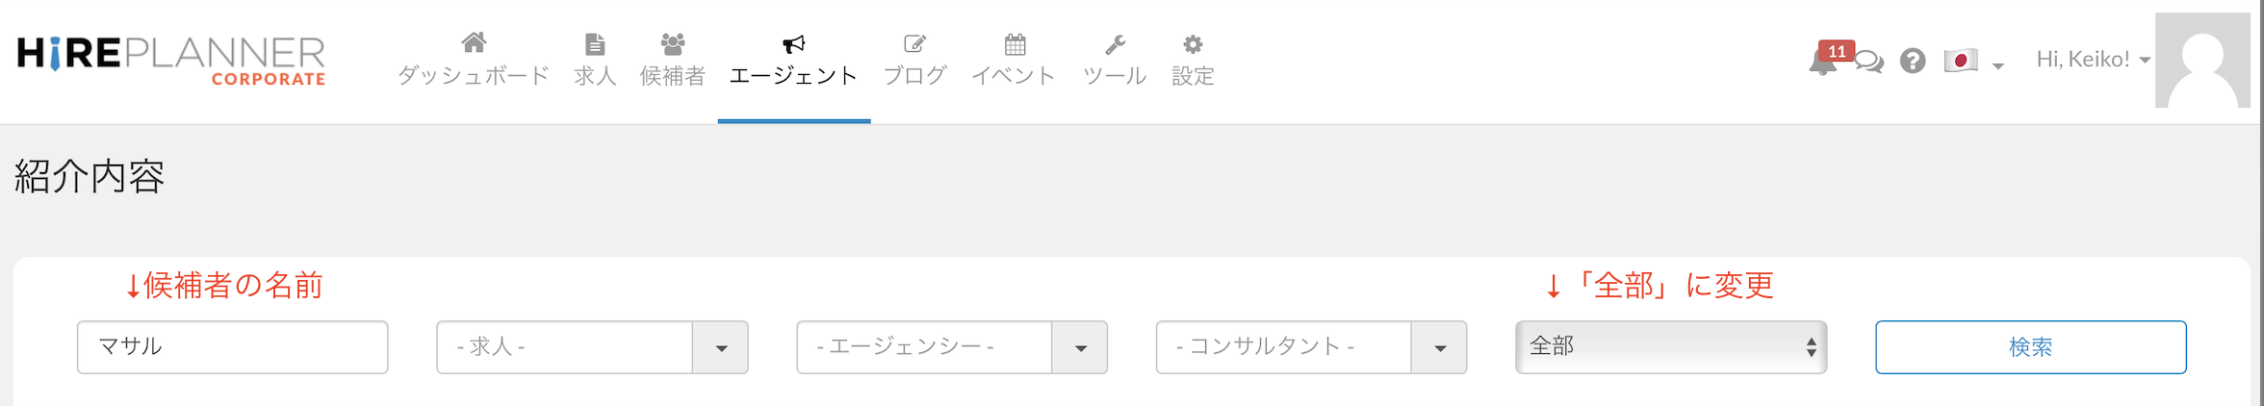Click the Dashboard home icon
Image resolution: width=2264 pixels, height=406 pixels.
[474, 43]
